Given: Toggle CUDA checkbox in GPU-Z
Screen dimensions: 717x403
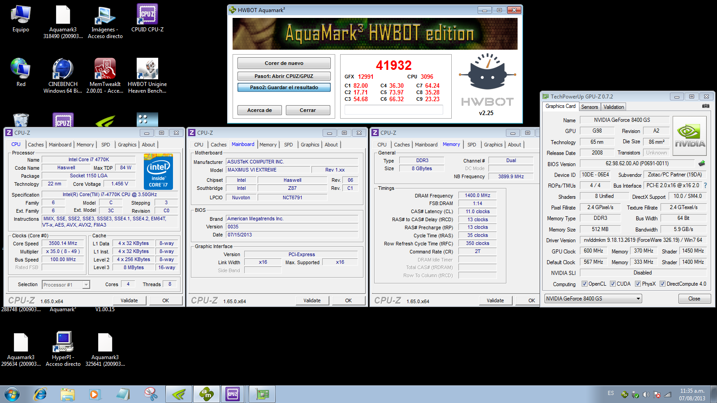Looking at the screenshot, I should coord(613,284).
